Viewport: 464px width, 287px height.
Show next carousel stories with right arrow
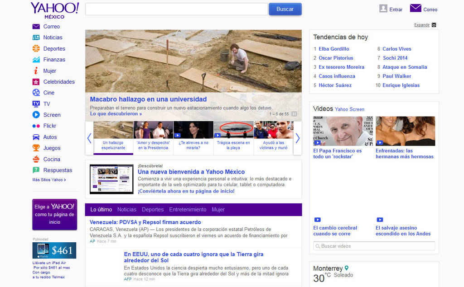tap(298, 138)
